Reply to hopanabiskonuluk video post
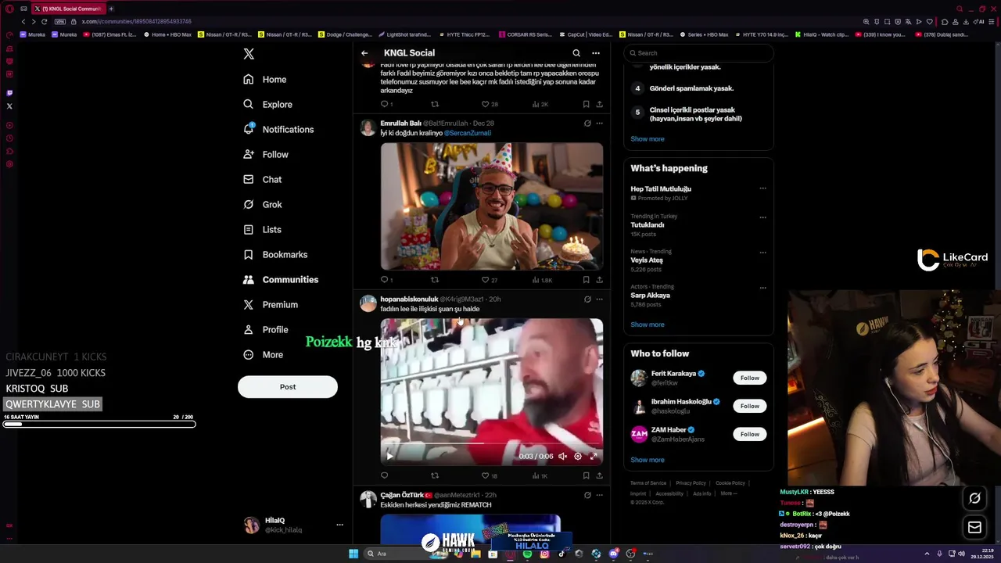 (384, 475)
